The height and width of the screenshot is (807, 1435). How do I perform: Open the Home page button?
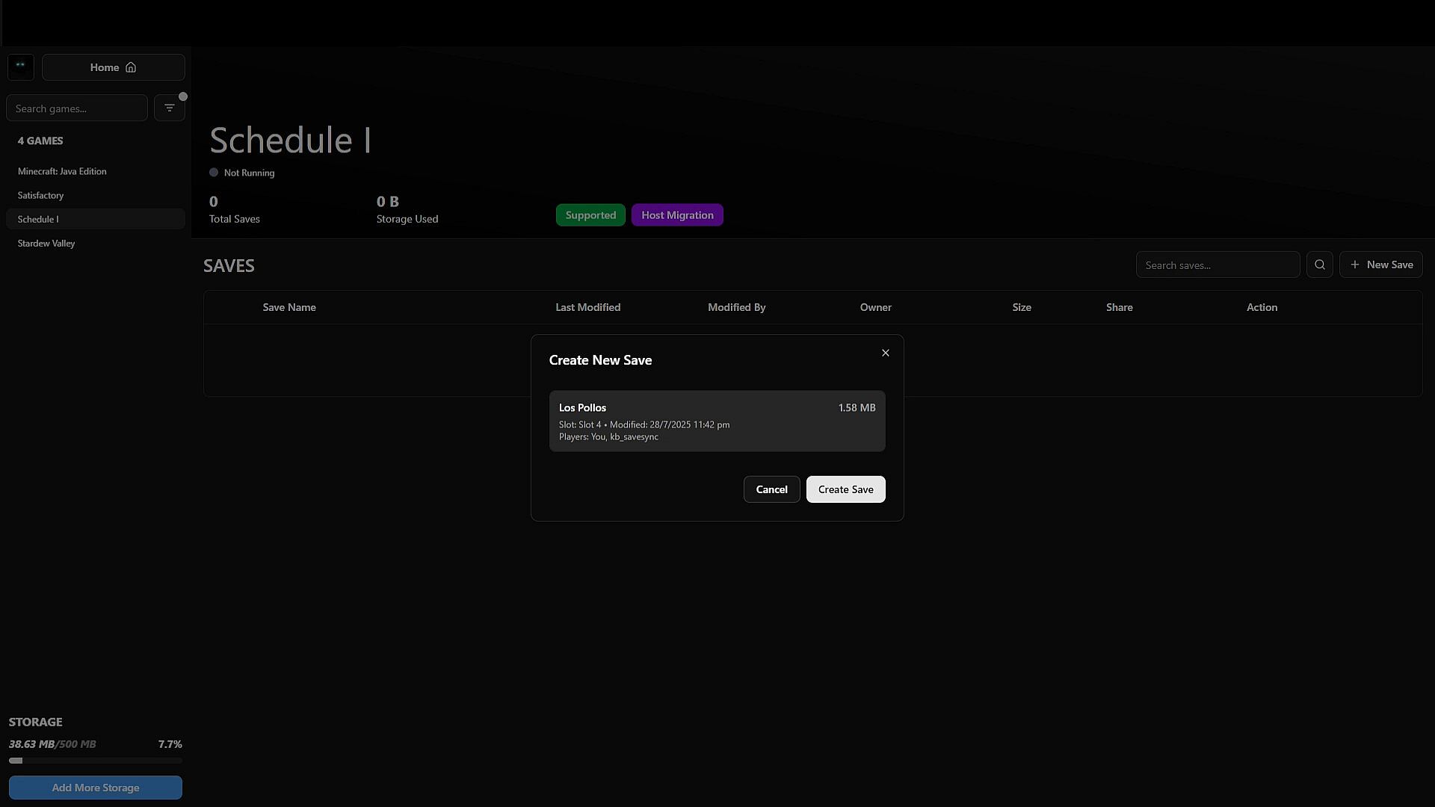[x=113, y=67]
